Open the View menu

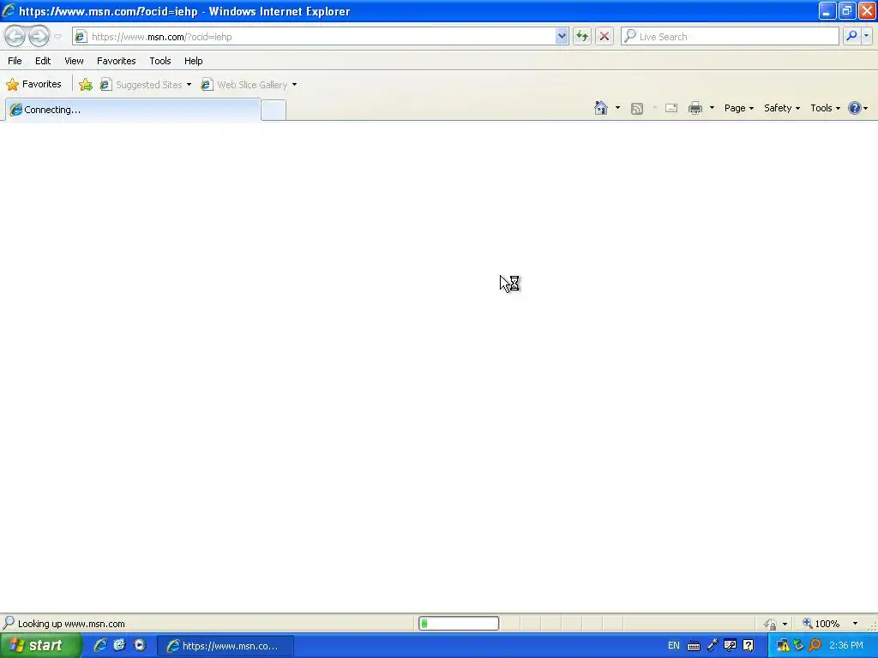(x=74, y=61)
